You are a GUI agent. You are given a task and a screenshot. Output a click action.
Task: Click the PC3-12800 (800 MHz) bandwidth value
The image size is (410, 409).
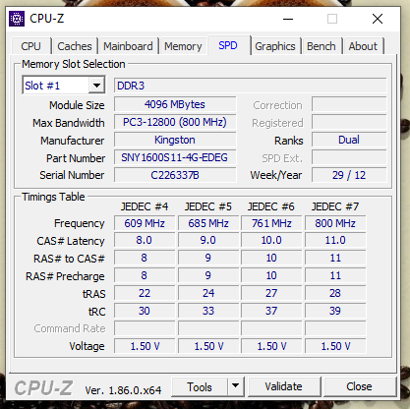tap(175, 122)
